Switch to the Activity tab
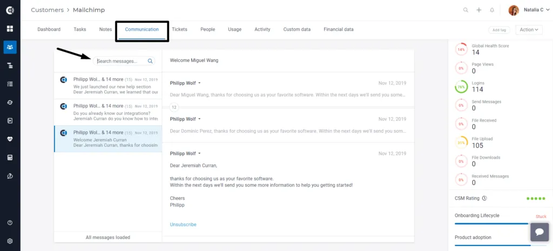The height and width of the screenshot is (251, 553). 262,30
